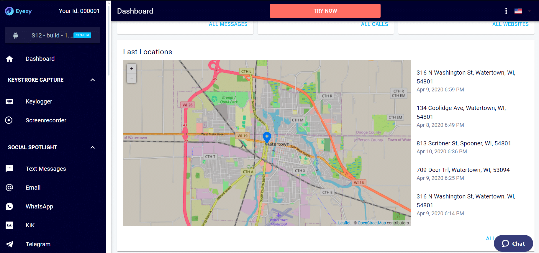Click the US flag language icon
Image resolution: width=539 pixels, height=253 pixels.
coord(518,11)
